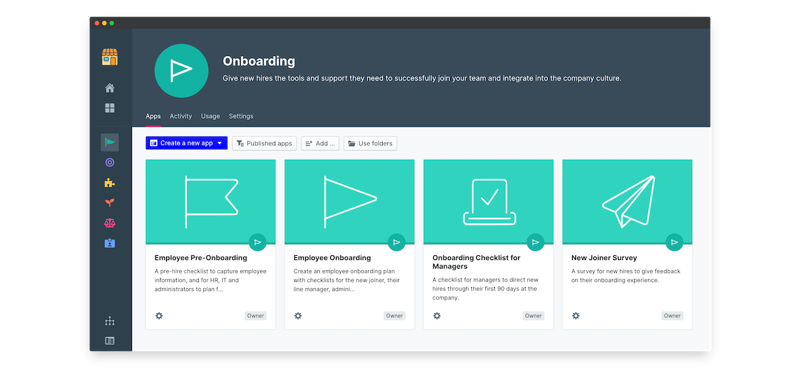Switch to the Settings tab
Image resolution: width=800 pixels, height=368 pixels.
pos(241,116)
